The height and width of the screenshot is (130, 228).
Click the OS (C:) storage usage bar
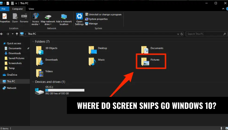click(x=65, y=90)
